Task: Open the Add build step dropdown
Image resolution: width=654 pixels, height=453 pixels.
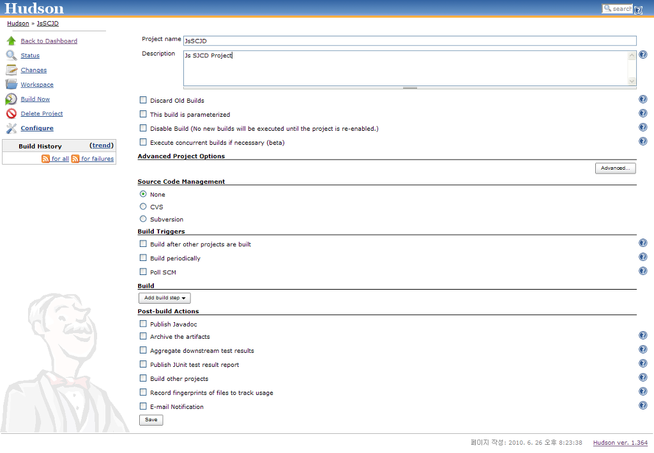Action: coord(165,298)
